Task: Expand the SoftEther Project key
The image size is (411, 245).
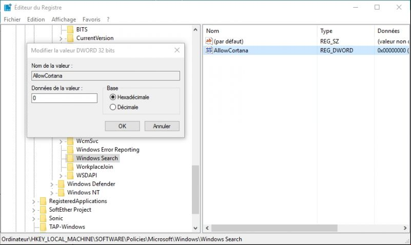Action: pyautogui.click(x=33, y=210)
